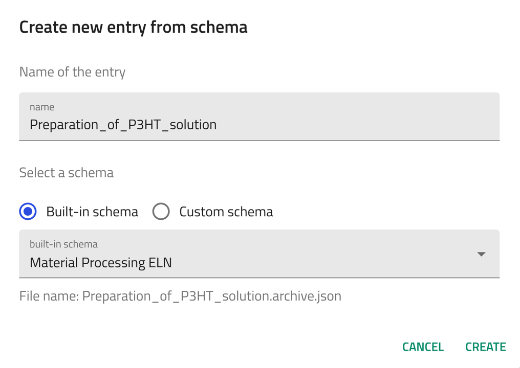Click the 'Built-in schema' option label text
Image resolution: width=520 pixels, height=368 pixels.
92,212
